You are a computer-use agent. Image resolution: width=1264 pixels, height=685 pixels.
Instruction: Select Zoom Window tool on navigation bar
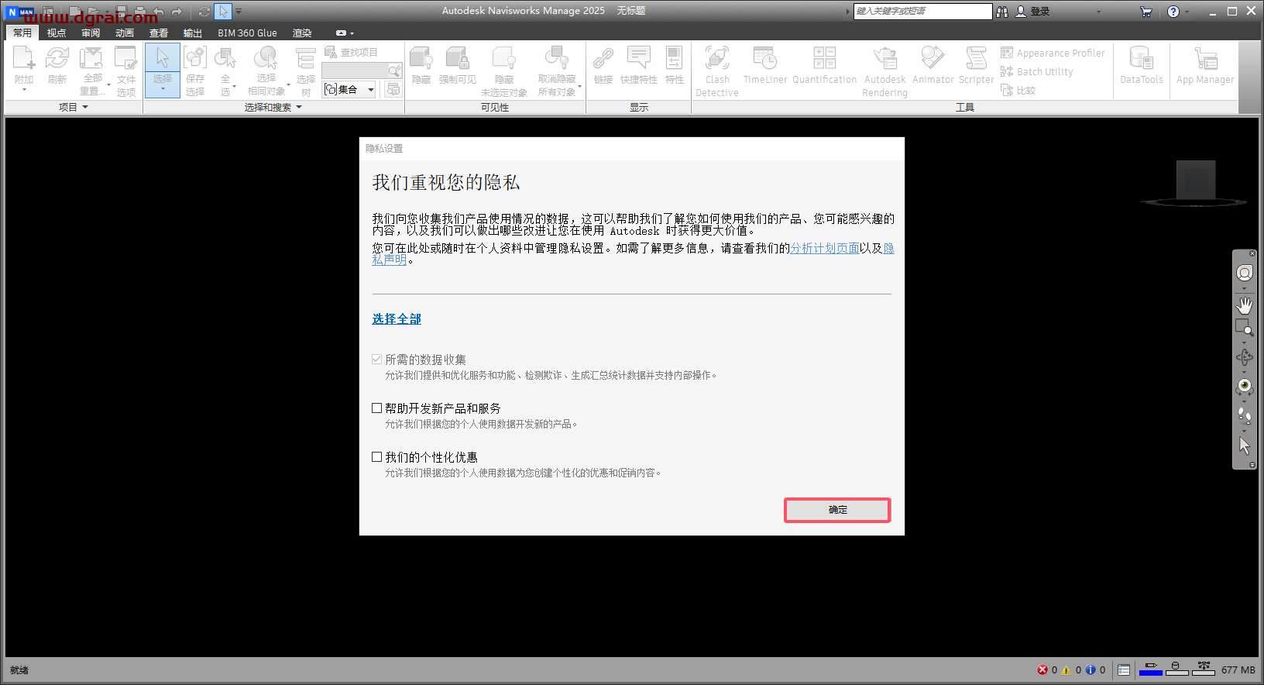click(1243, 327)
